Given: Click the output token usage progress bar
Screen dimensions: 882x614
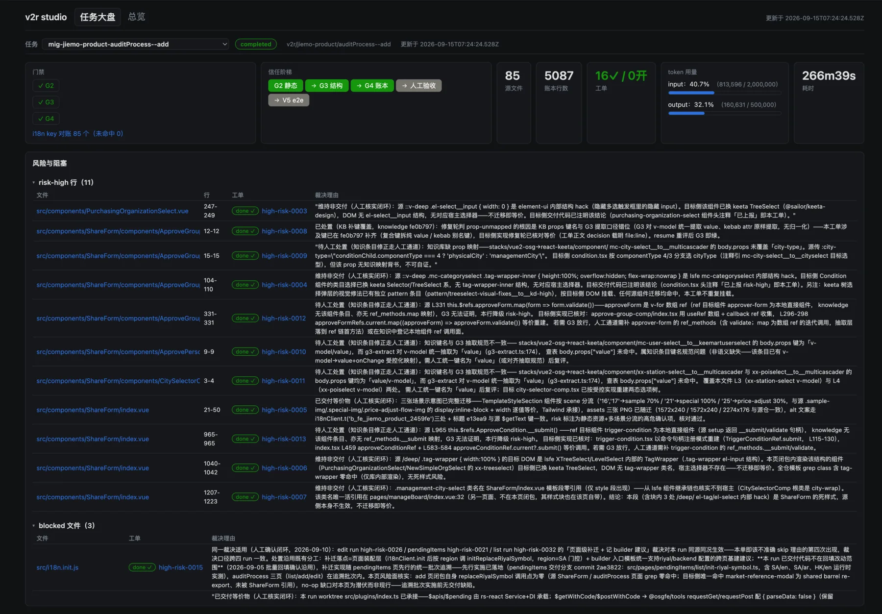Looking at the screenshot, I should tap(725, 113).
